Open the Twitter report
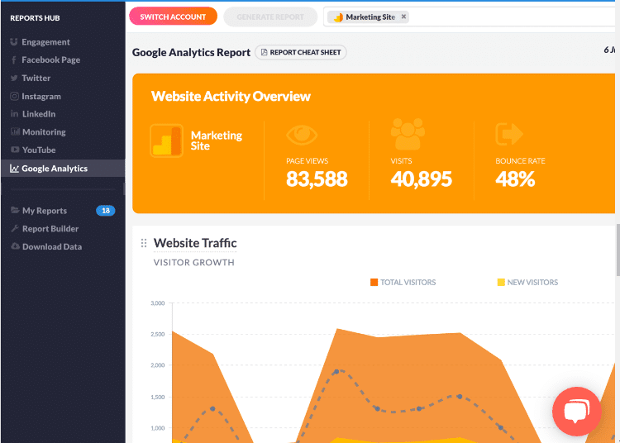The width and height of the screenshot is (620, 443). pos(36,78)
